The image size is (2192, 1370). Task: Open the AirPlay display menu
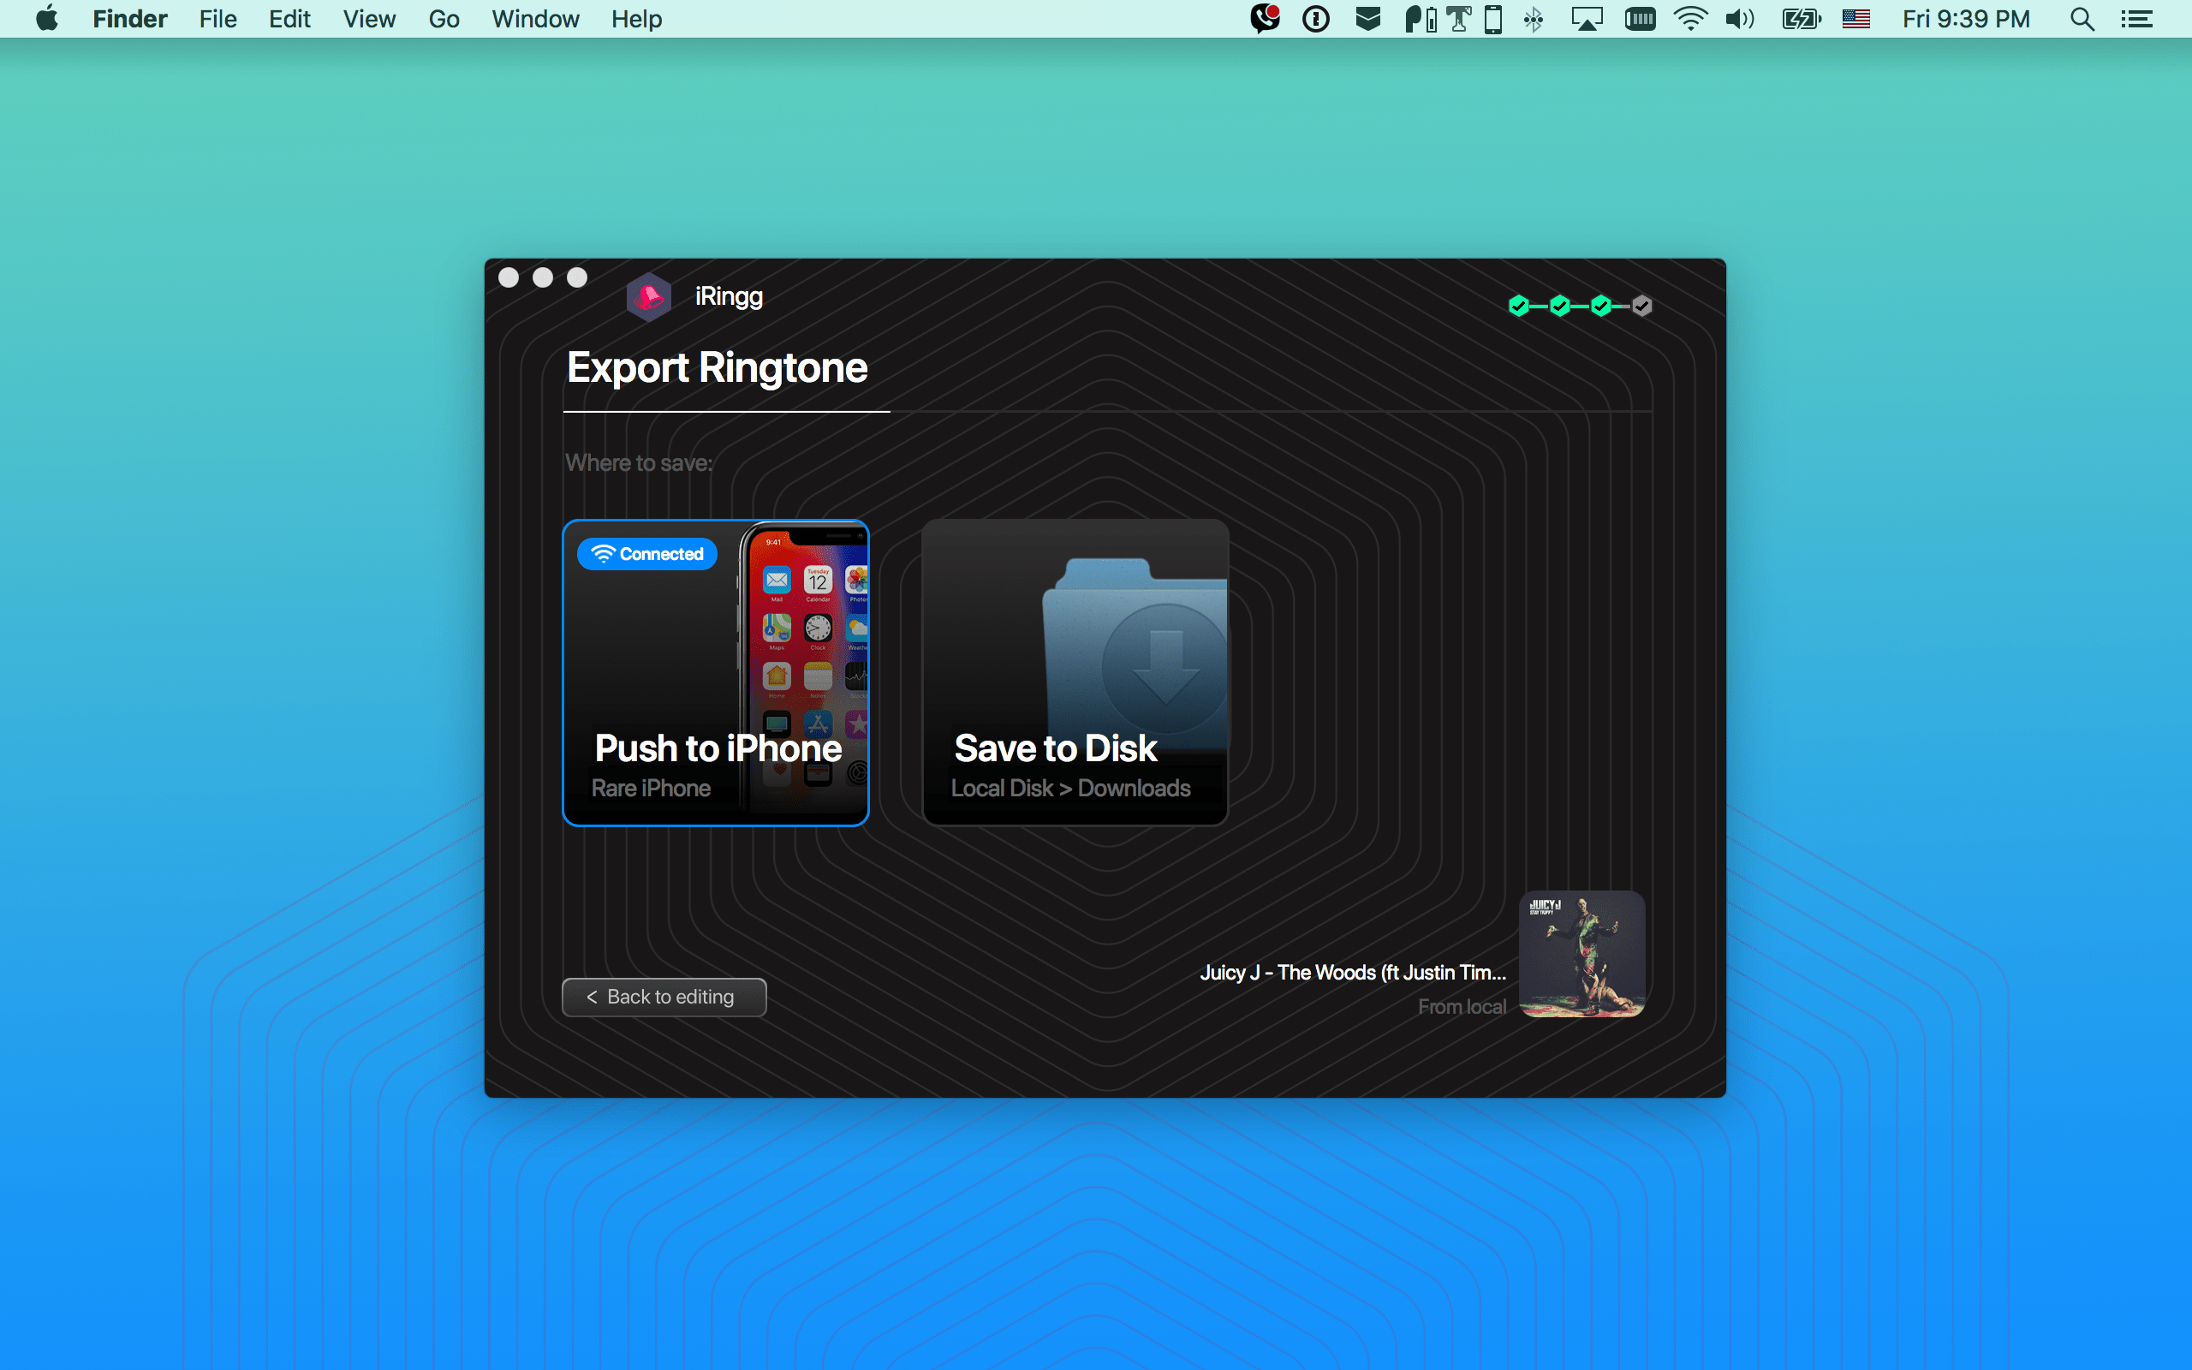click(1587, 19)
